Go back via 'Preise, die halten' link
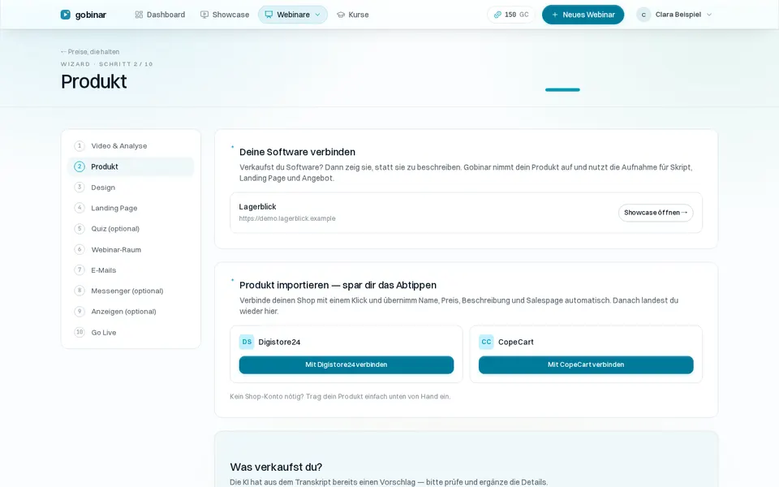Screen dimensions: 779x487 click(90, 52)
